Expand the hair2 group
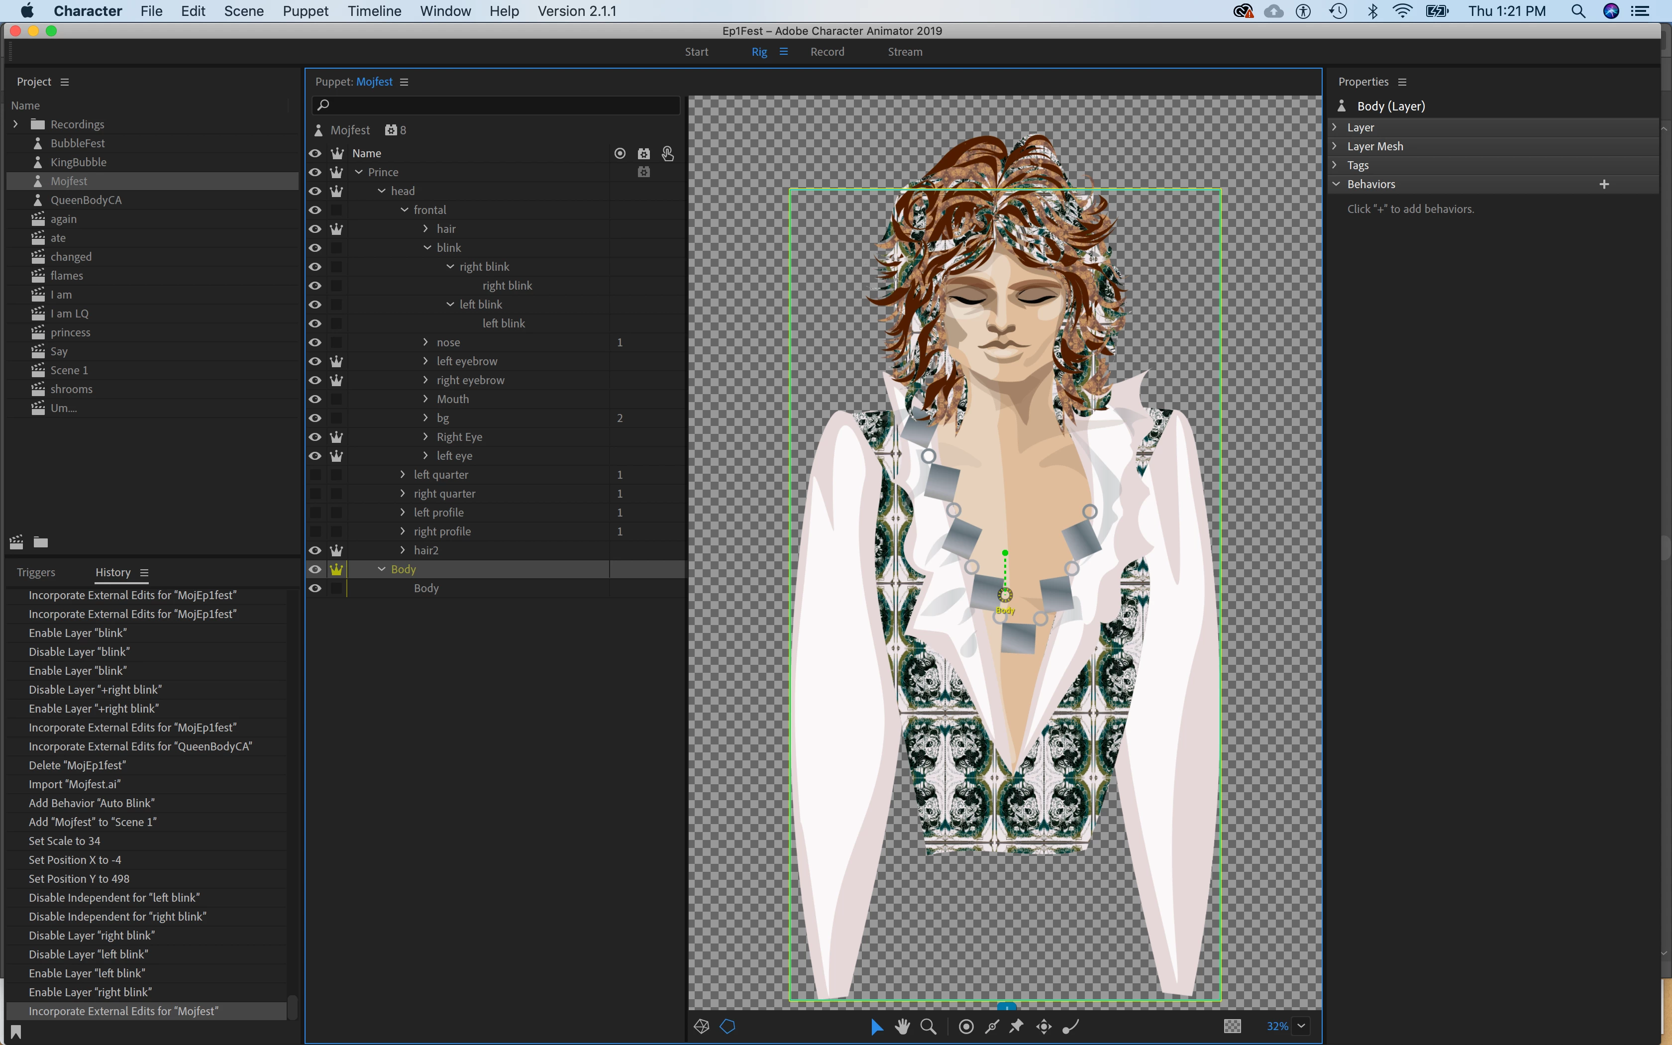The width and height of the screenshot is (1672, 1045). click(403, 550)
